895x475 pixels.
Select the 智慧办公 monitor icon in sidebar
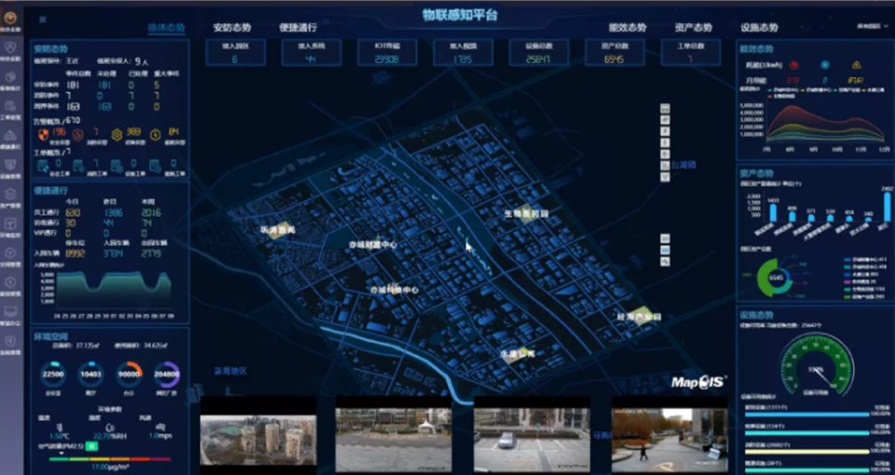tap(10, 313)
